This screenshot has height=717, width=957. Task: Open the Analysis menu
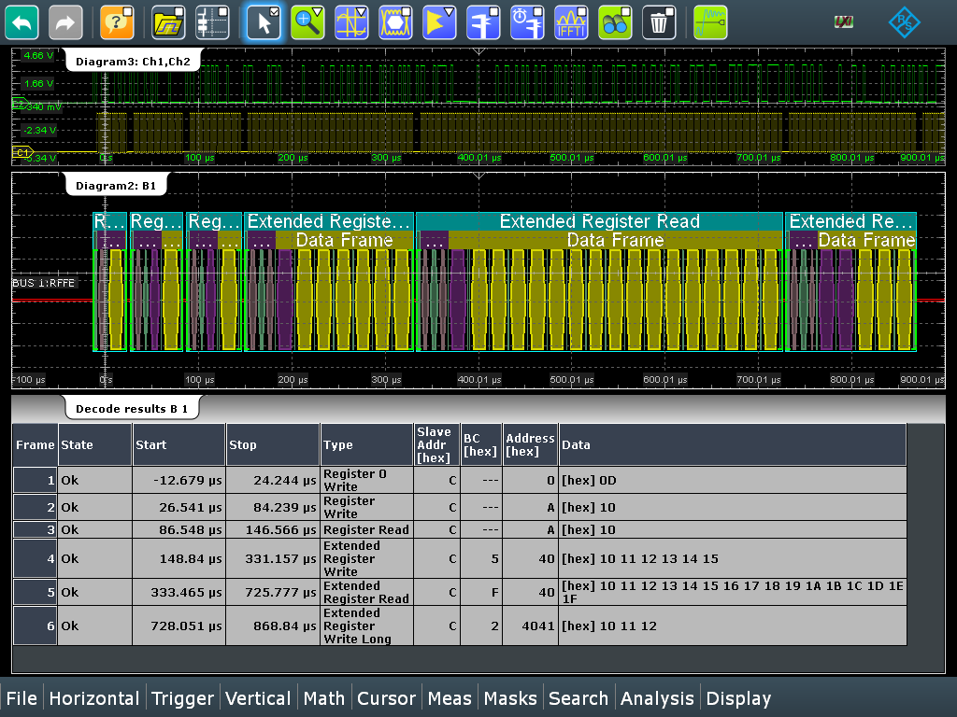[658, 698]
